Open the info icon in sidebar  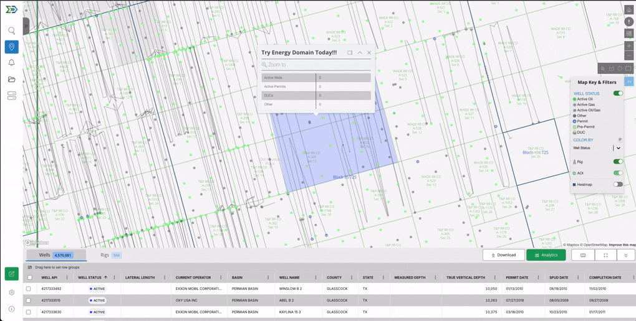[11, 309]
